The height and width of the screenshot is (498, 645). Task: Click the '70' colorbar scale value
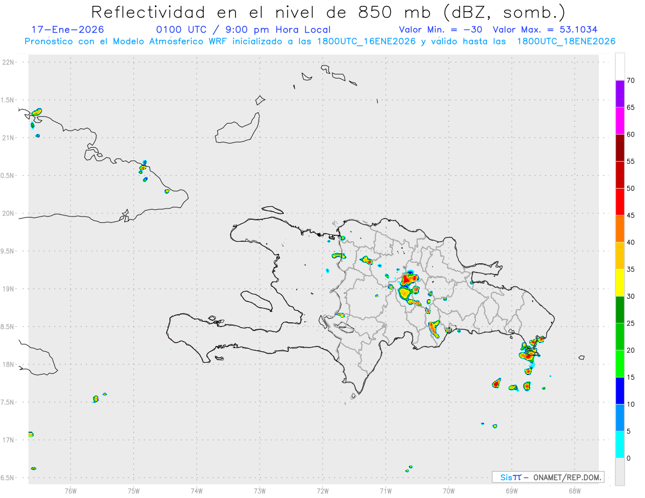pyautogui.click(x=630, y=81)
